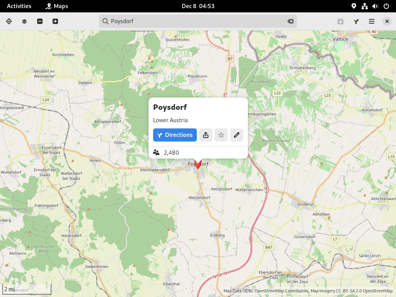Click the Föllim label on map
Viewport: 396px width, 297px height.
pos(120,143)
